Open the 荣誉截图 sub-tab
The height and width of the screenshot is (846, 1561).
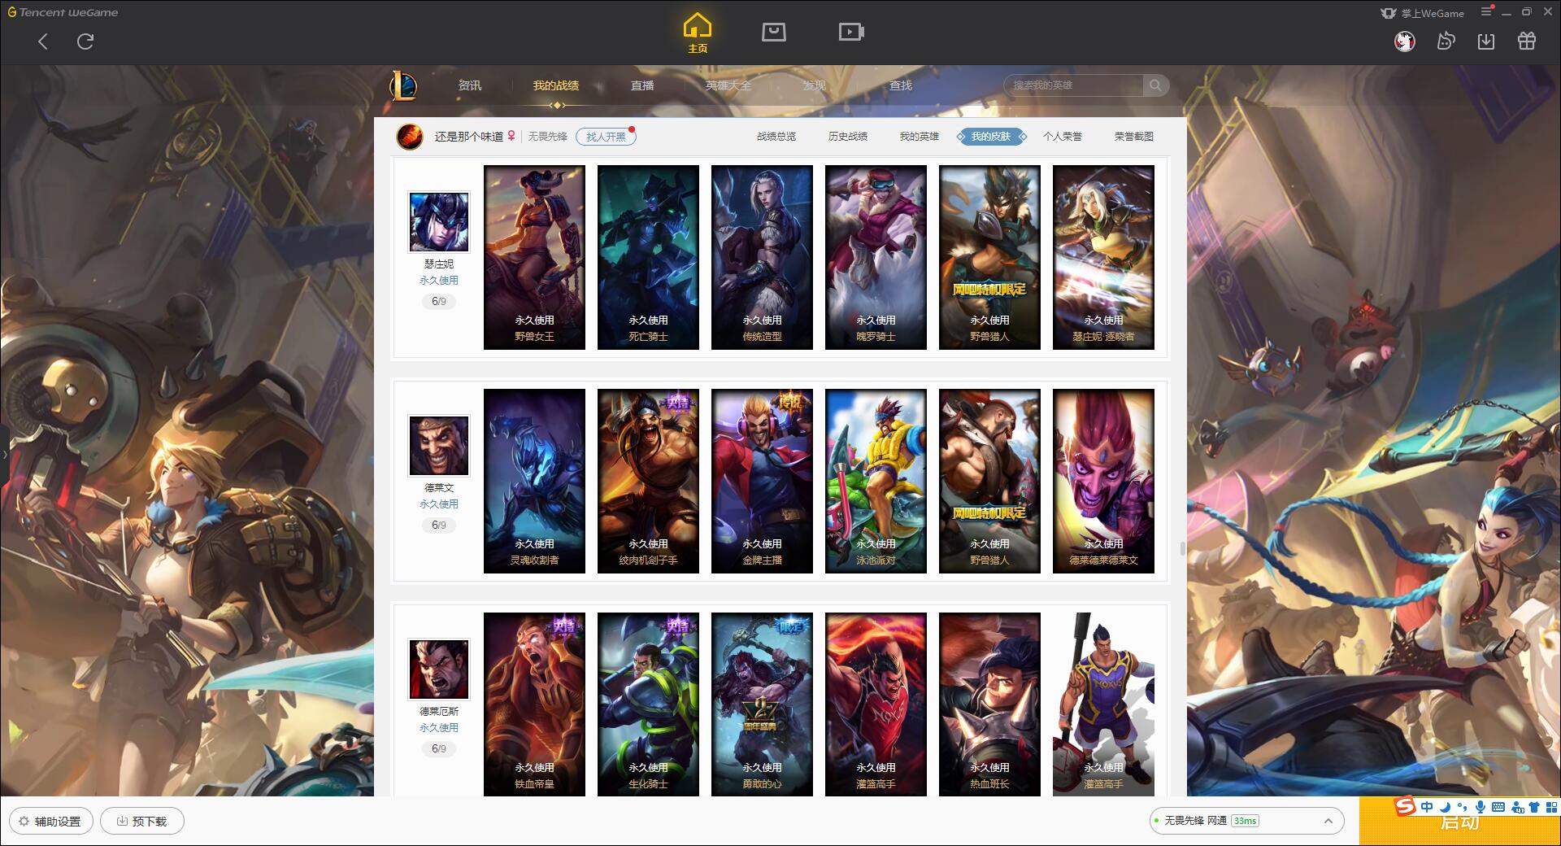coord(1134,137)
